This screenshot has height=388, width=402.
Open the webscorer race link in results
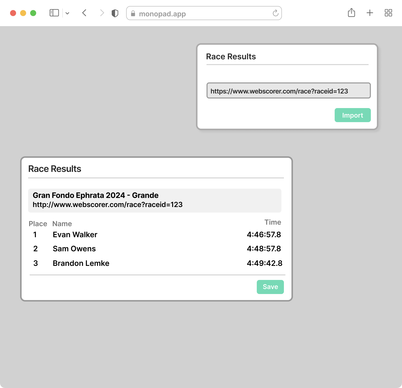(108, 205)
